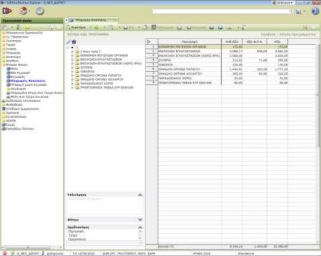Click the dark grid icon in main toolbar

pyautogui.click(x=154, y=27)
